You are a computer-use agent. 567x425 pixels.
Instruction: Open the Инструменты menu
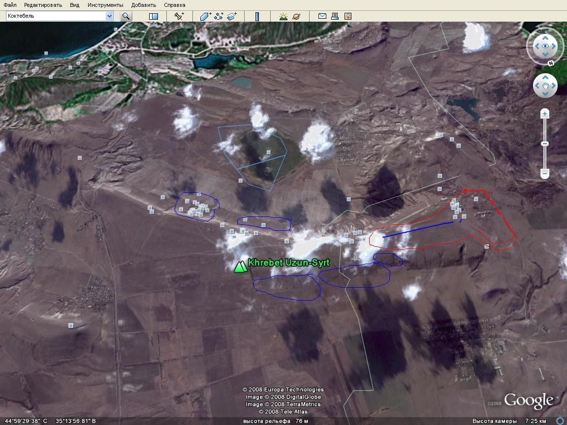tap(105, 5)
